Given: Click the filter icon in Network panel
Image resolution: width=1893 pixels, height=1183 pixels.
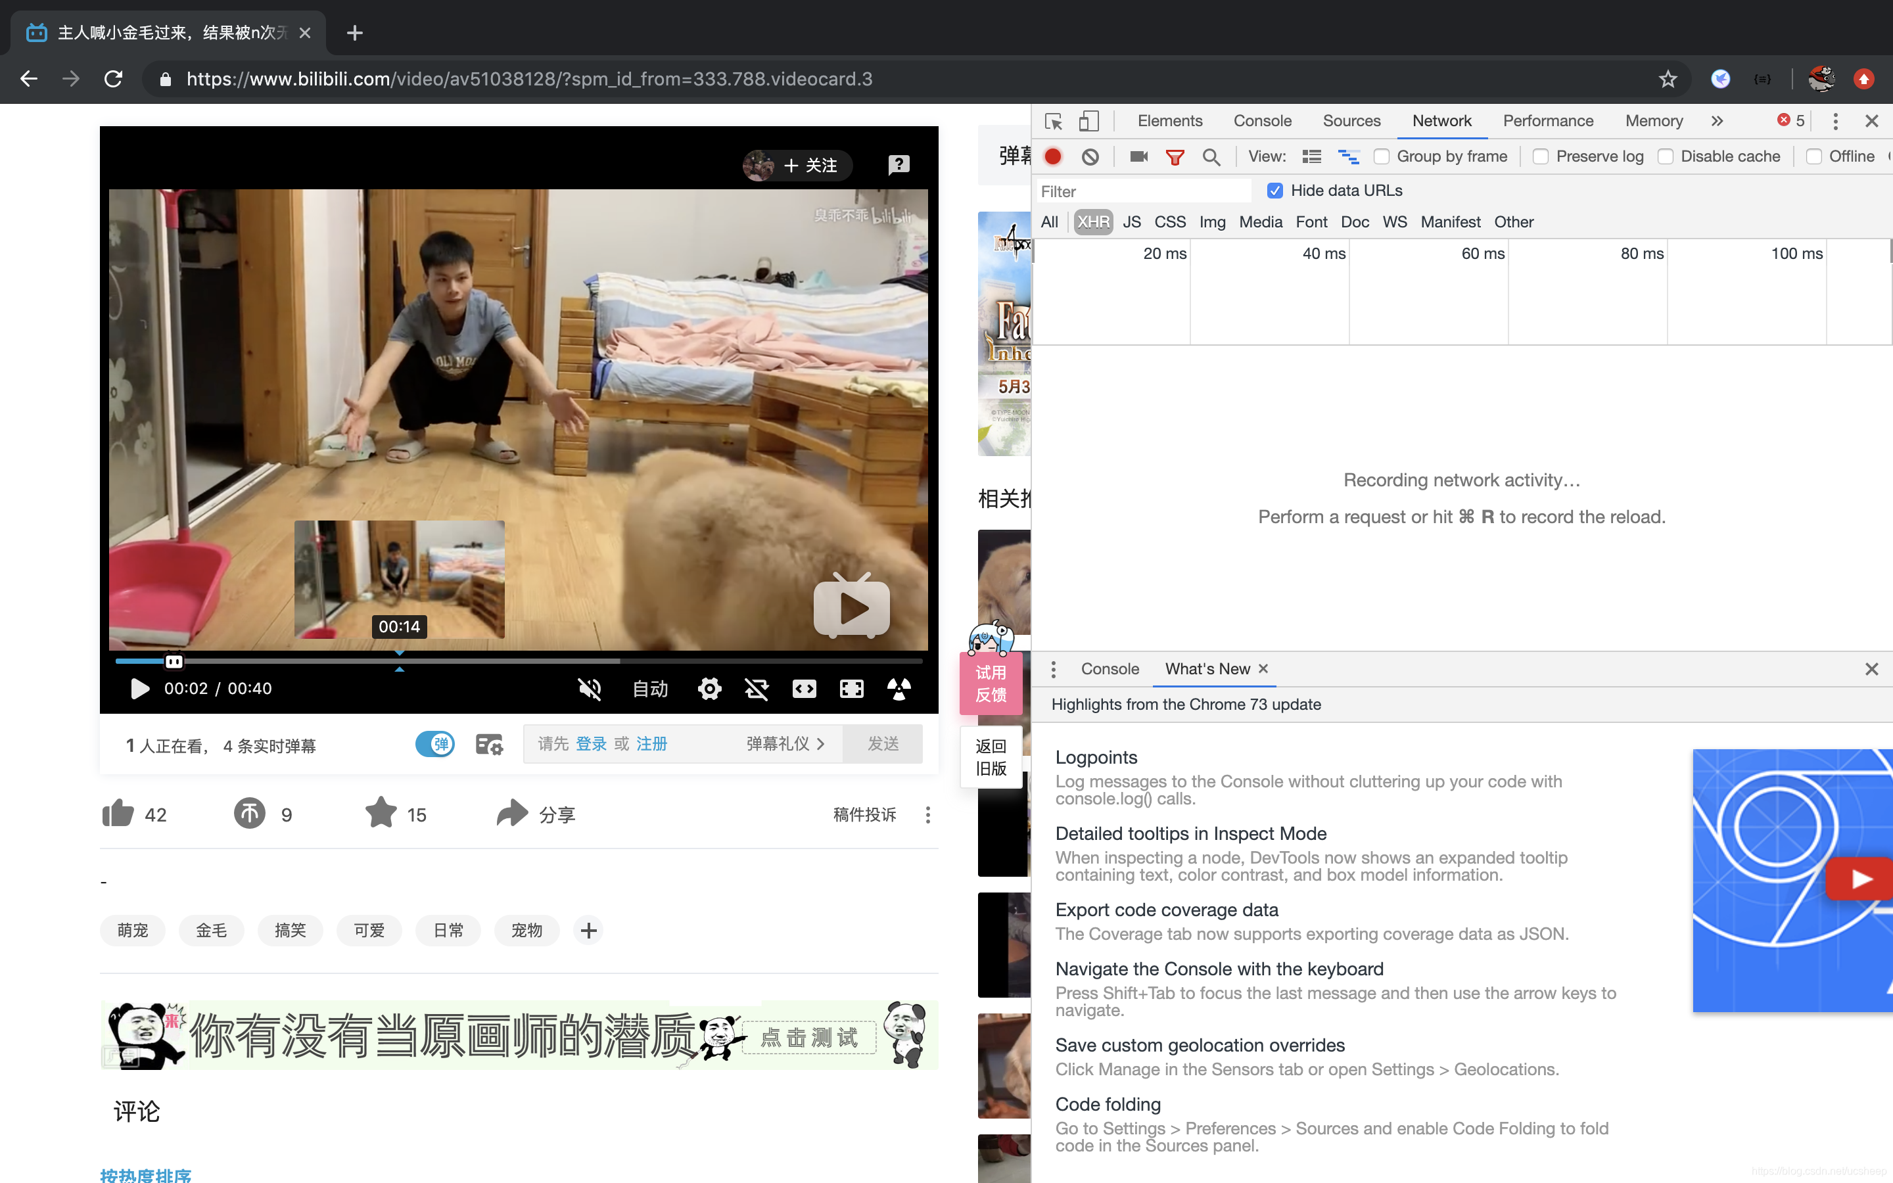Looking at the screenshot, I should (x=1175, y=155).
